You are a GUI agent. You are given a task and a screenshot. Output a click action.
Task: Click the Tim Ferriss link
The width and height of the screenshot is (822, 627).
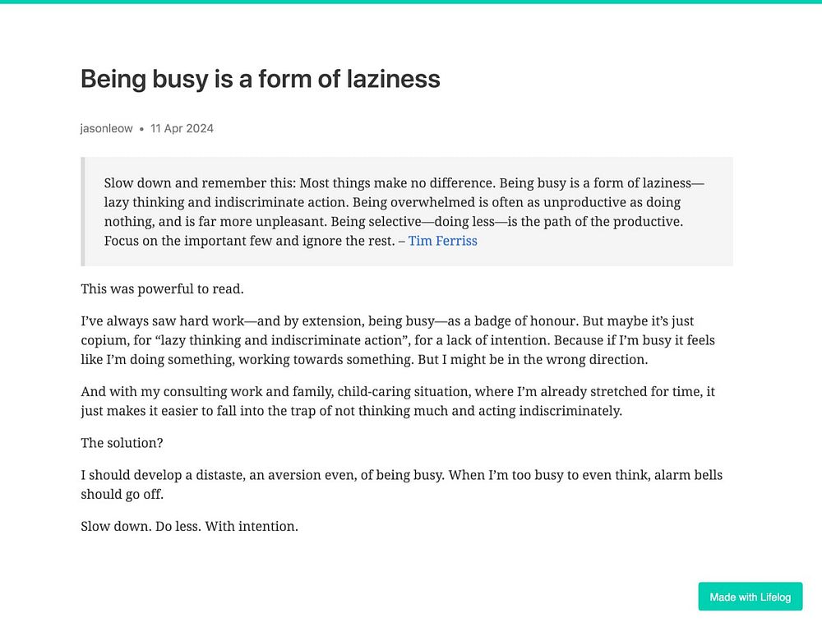[442, 241]
